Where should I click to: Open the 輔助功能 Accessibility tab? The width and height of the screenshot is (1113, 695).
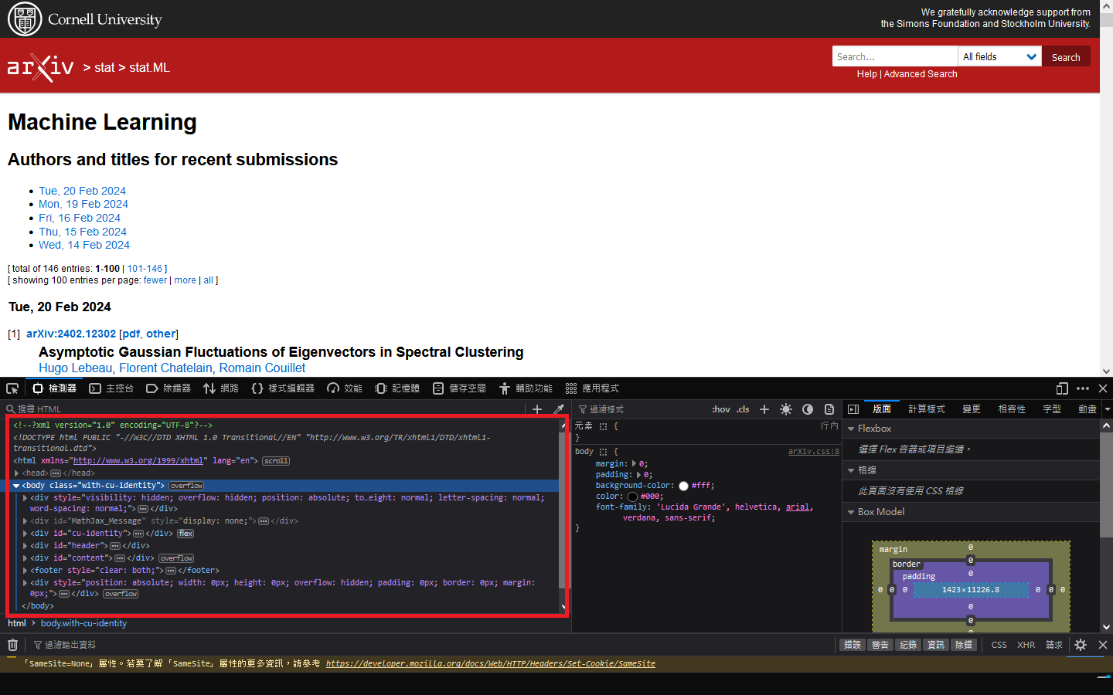pyautogui.click(x=526, y=388)
